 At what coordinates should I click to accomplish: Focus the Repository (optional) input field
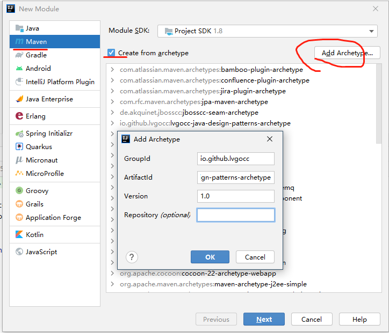[236, 215]
